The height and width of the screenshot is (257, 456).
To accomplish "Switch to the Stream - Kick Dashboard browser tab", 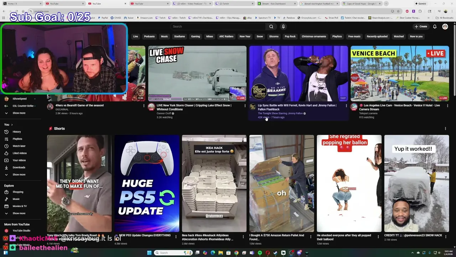I will (x=276, y=4).
